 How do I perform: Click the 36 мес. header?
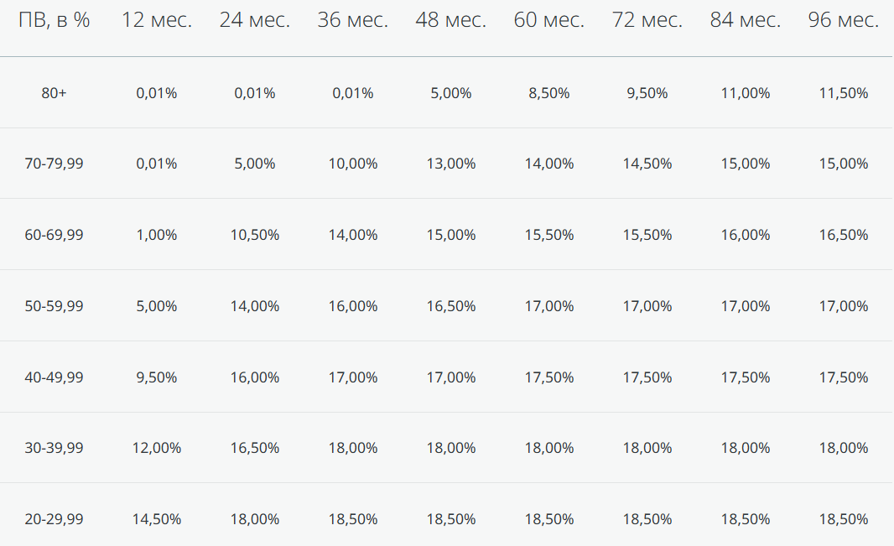click(353, 20)
